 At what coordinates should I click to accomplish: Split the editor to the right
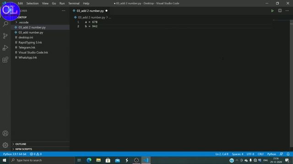pyautogui.click(x=280, y=10)
